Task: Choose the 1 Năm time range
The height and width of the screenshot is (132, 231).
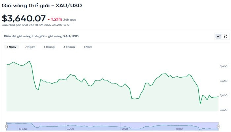Action: click(x=88, y=47)
